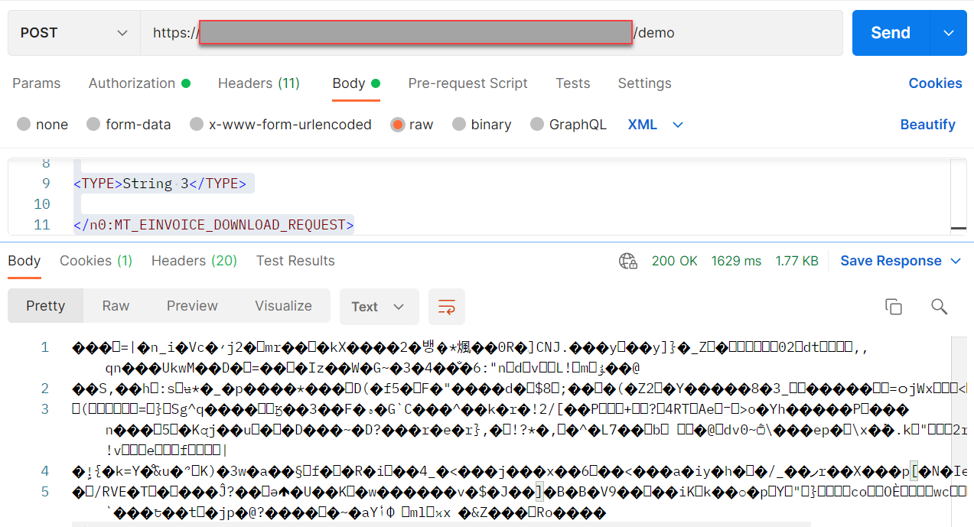Viewport: 974px width, 527px height.
Task: Switch response view to Visualize
Action: 283,306
